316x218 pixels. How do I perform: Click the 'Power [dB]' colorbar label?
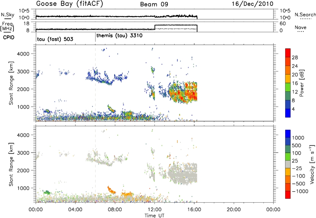point(301,83)
